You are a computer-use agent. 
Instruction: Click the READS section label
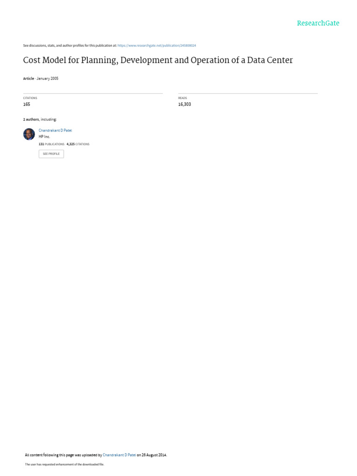tap(182, 98)
